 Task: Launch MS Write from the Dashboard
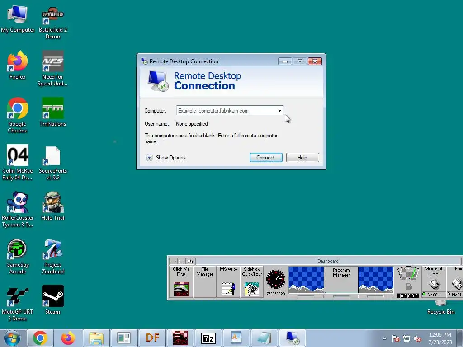click(x=228, y=281)
